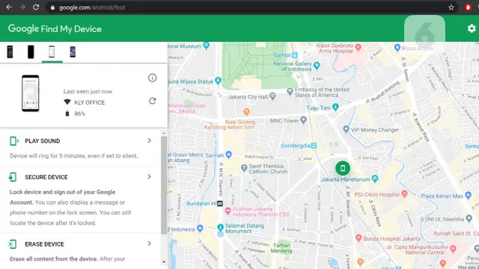Click the Pullman Jakarta Indonesia Thamrin CBD pin

(228, 211)
